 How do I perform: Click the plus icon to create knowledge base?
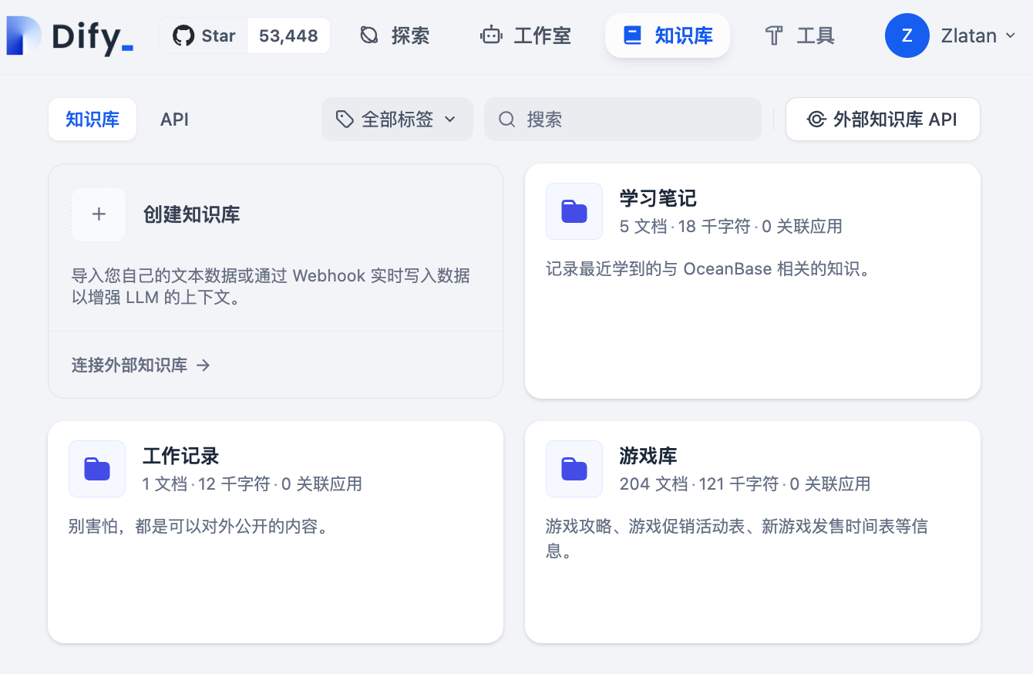[99, 214]
